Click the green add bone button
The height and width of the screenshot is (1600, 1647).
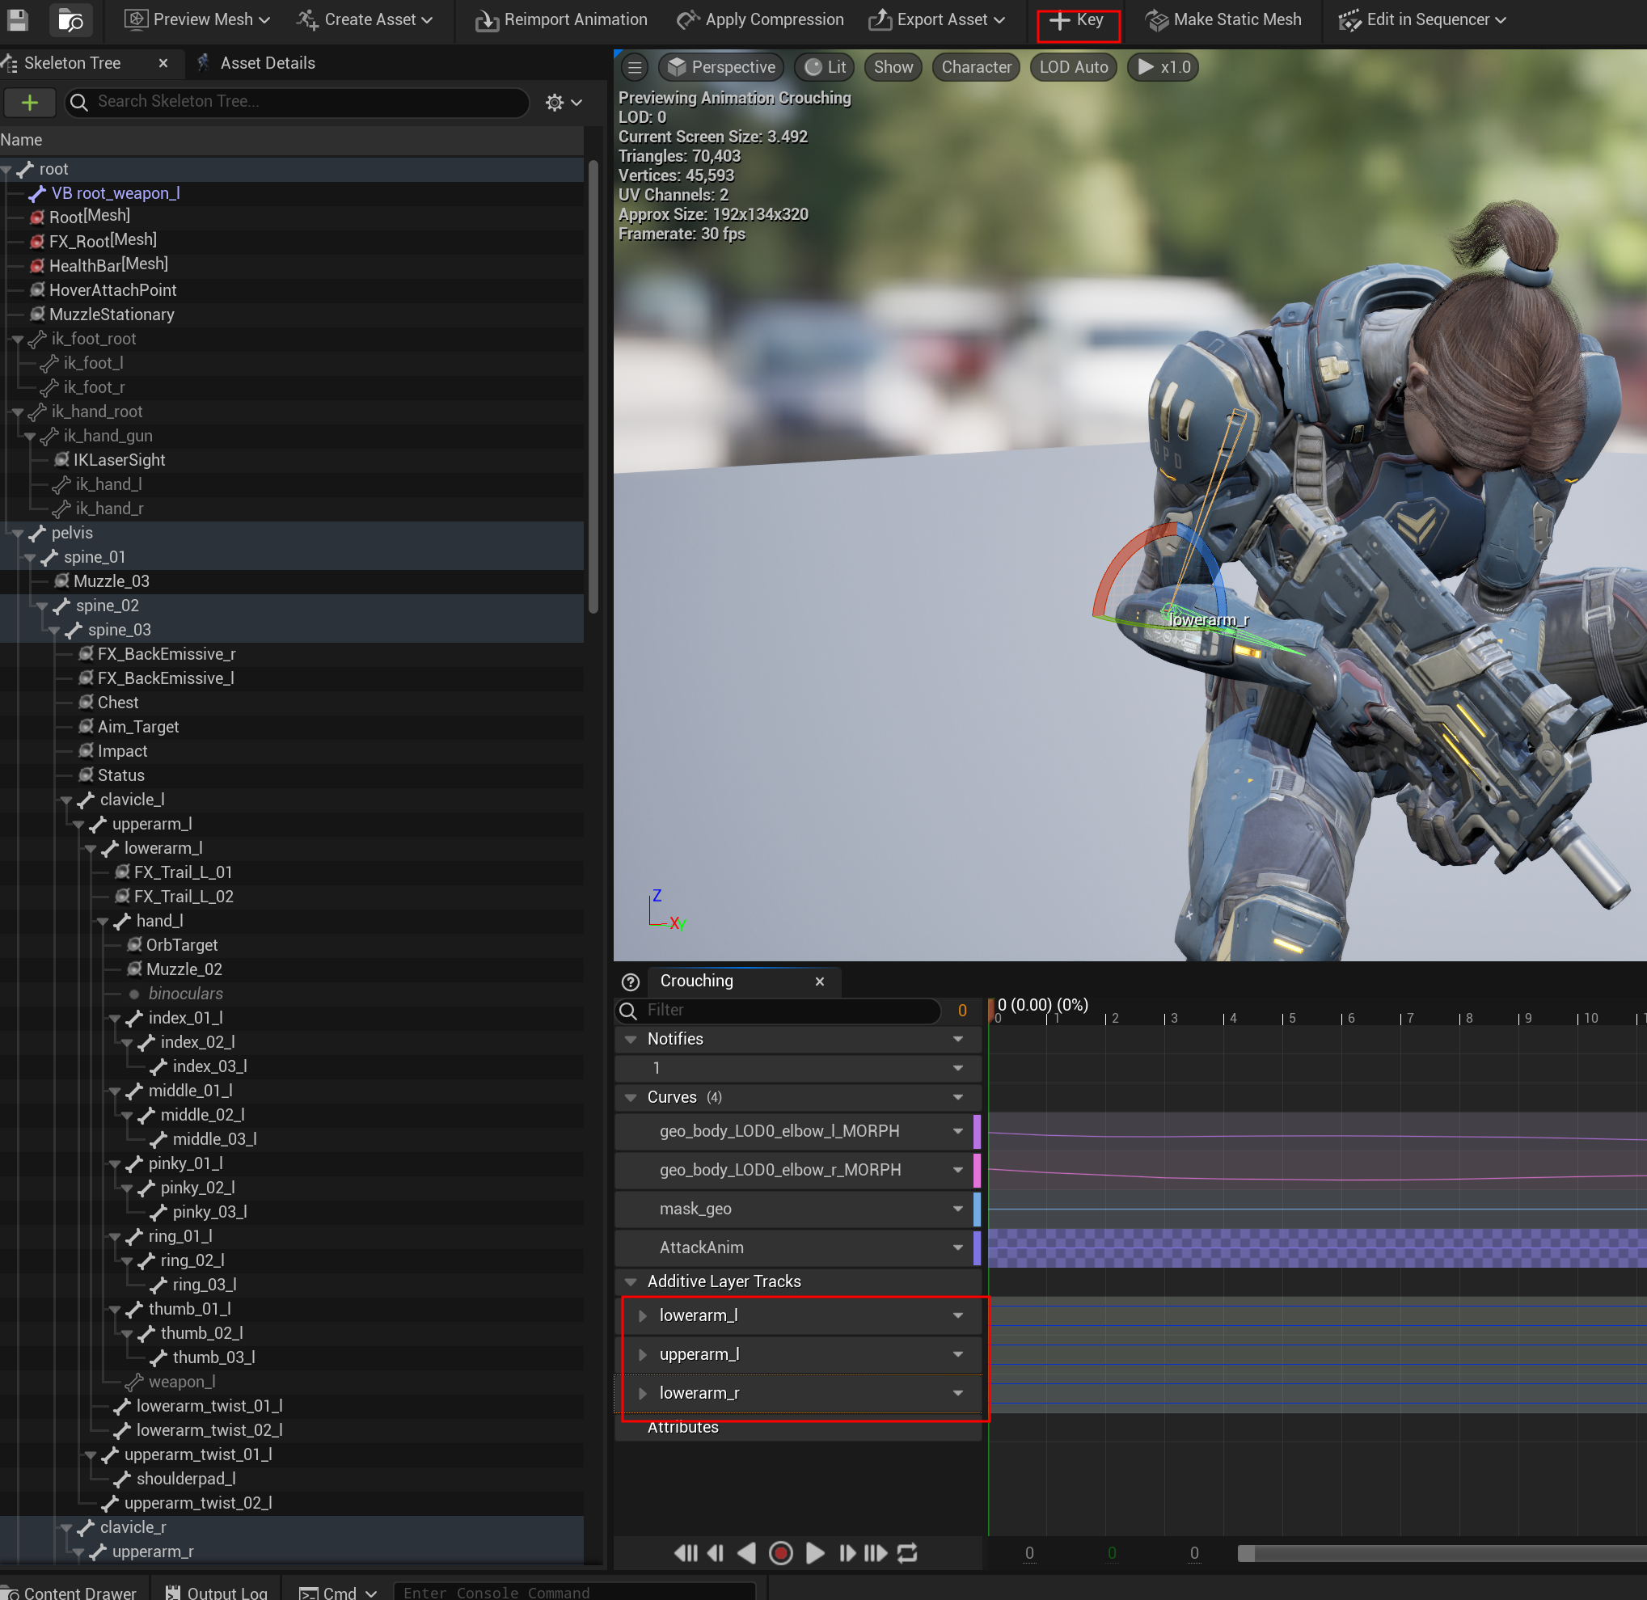pos(29,103)
